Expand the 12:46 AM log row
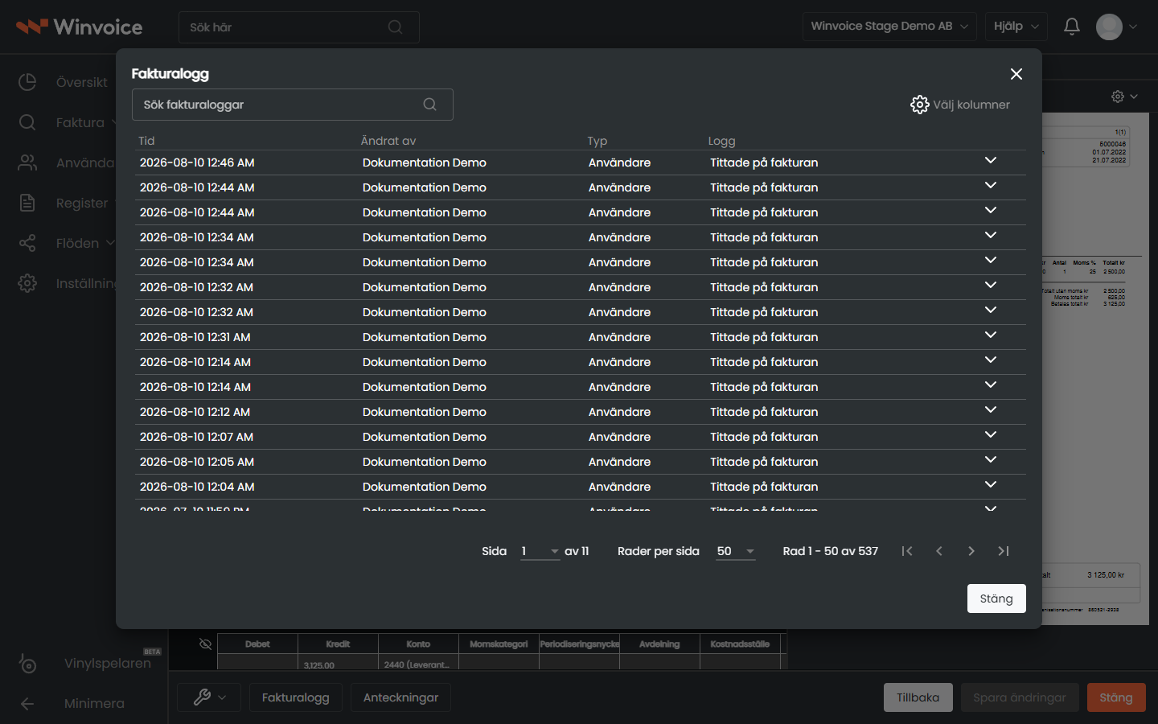 (991, 161)
